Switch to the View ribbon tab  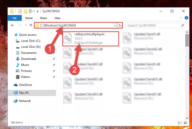pos(57,18)
